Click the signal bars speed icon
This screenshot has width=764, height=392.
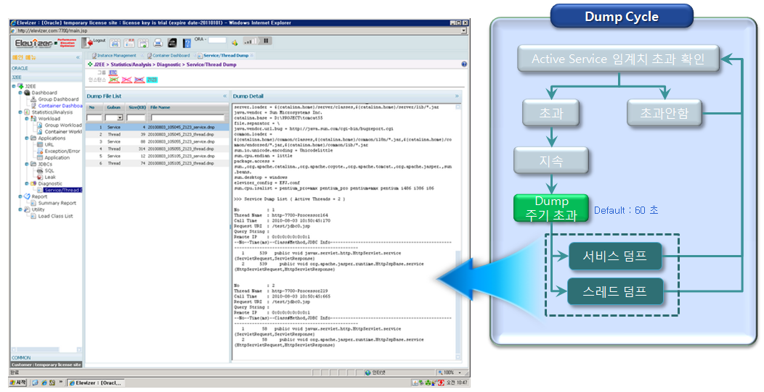pyautogui.click(x=250, y=41)
